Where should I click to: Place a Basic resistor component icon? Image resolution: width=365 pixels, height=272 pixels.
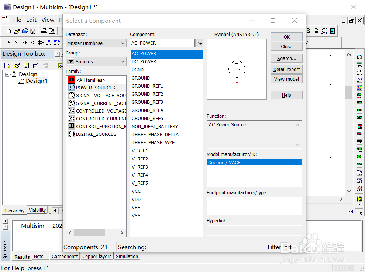click(17, 42)
